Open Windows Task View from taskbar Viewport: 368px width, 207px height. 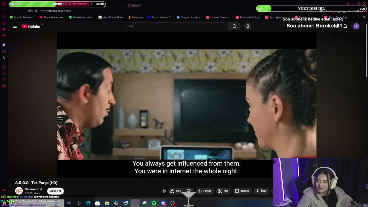[x=69, y=203]
